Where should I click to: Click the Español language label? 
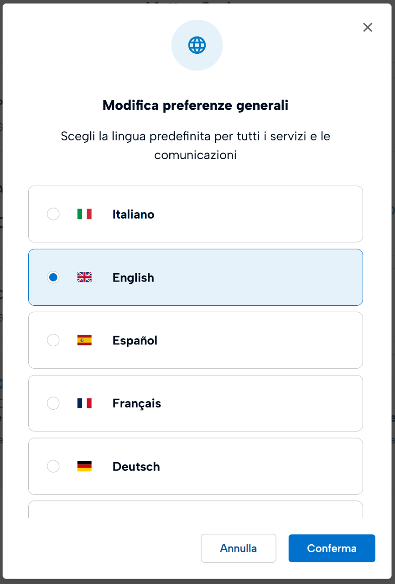(135, 340)
